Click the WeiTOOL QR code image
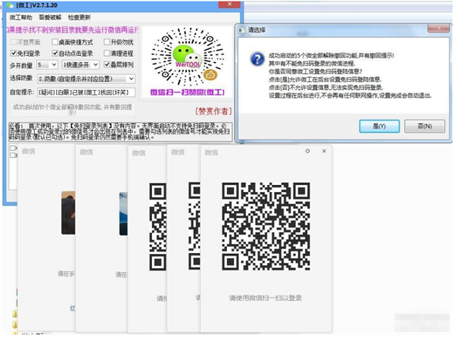454x337 pixels. (x=188, y=57)
